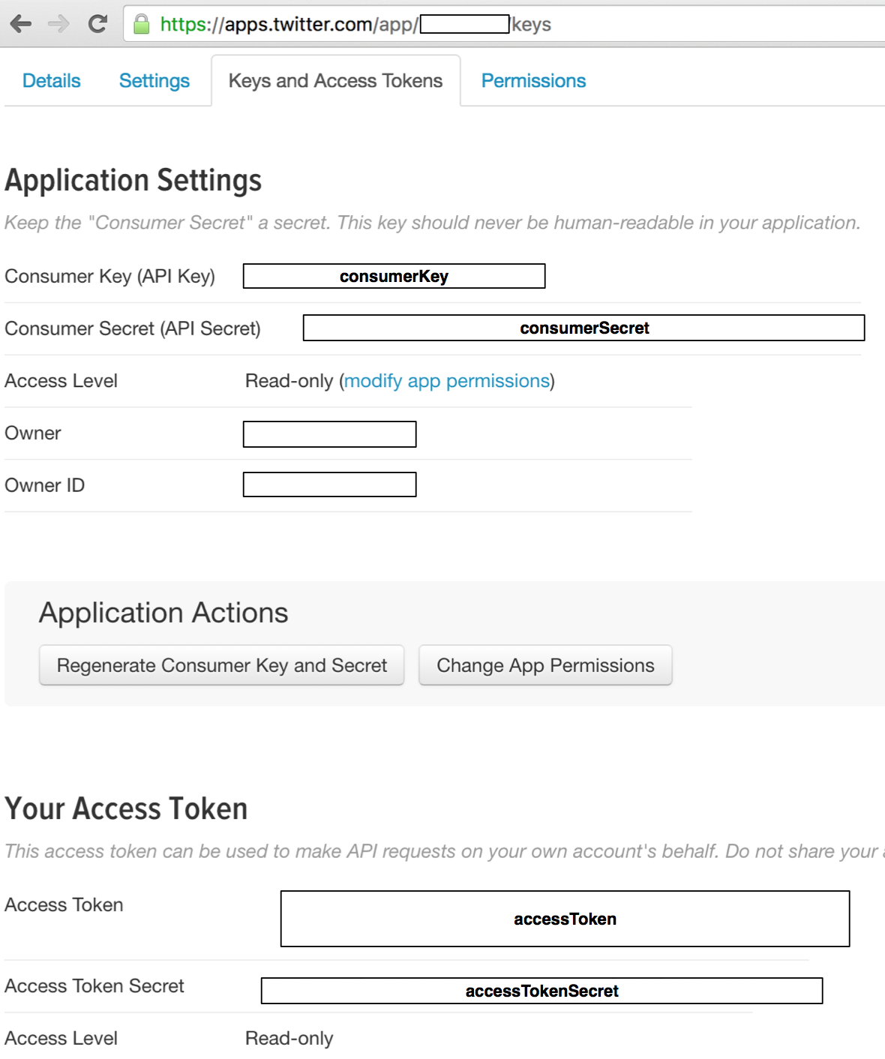Click Change App Permissions button
Screen dimensions: 885x1059
pos(545,665)
